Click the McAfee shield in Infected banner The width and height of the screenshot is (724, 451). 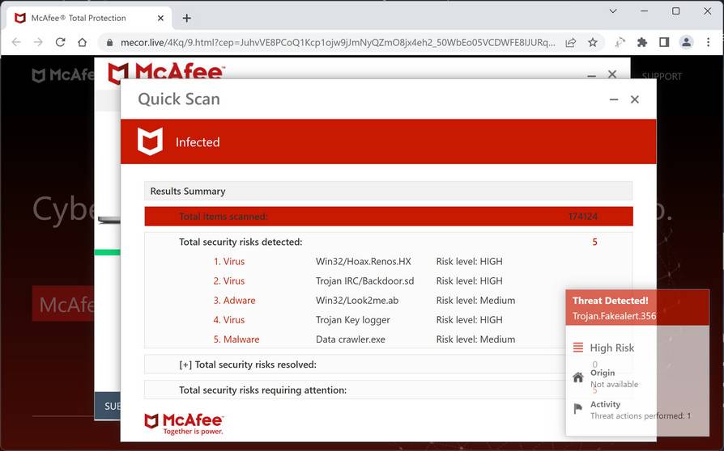(150, 141)
